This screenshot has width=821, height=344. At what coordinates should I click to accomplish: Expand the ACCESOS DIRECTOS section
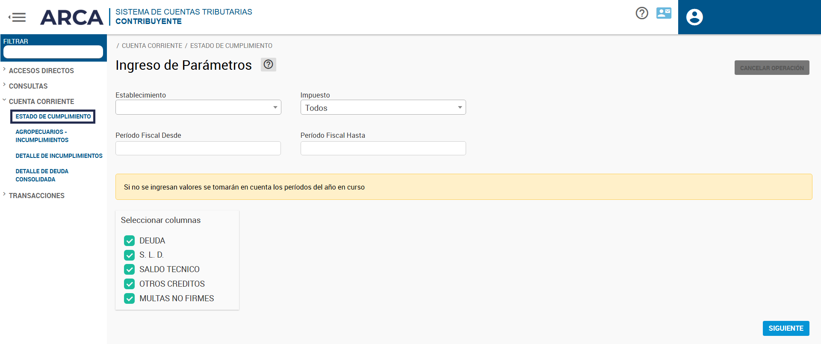tap(41, 71)
